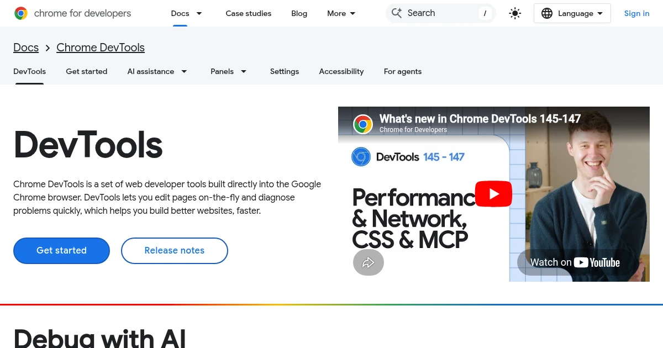The width and height of the screenshot is (663, 348).
Task: Click inside the Search input field
Action: click(440, 13)
